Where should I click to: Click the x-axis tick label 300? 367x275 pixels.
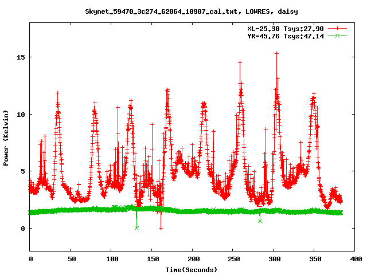[275, 259]
